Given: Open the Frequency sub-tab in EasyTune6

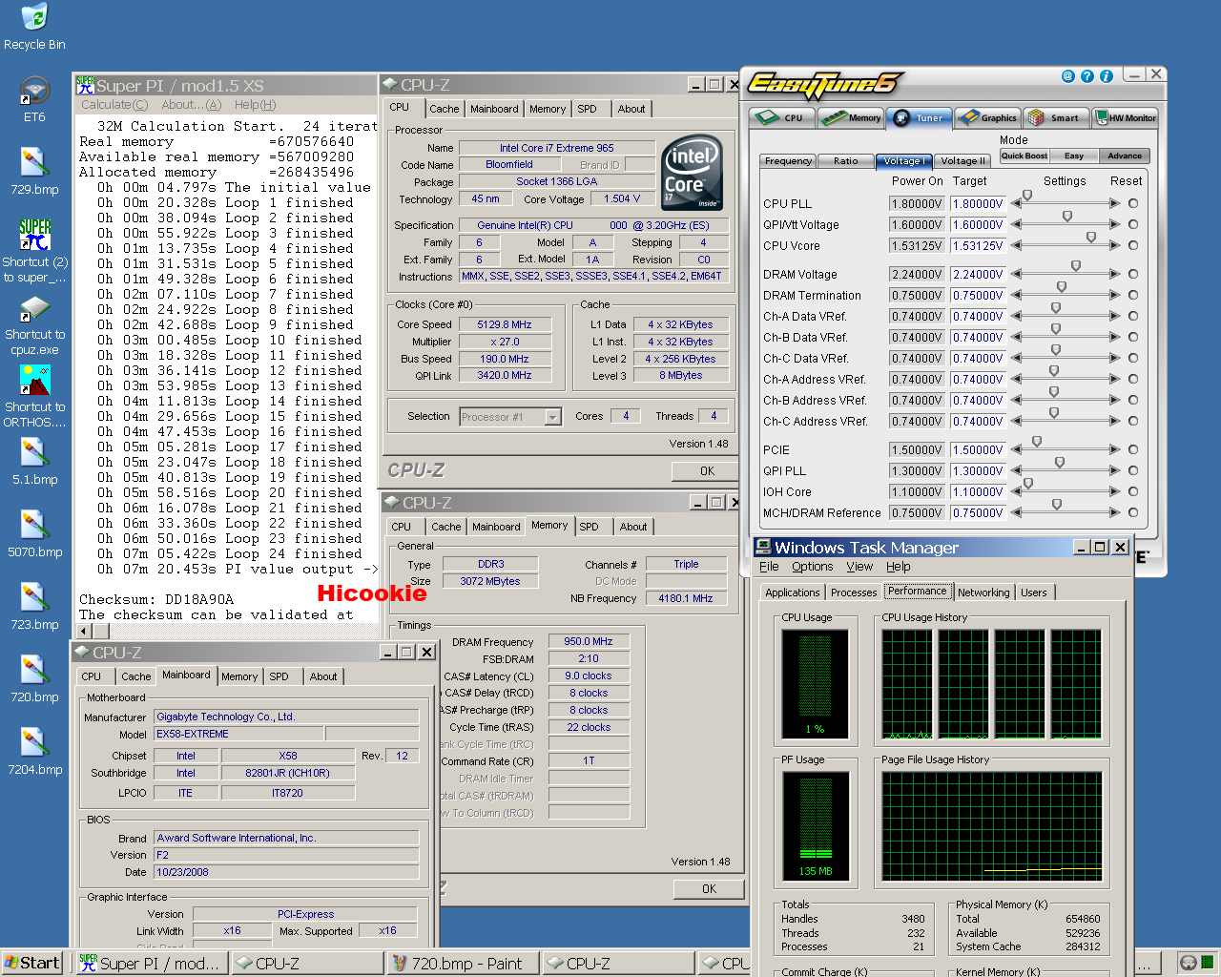Looking at the screenshot, I should click(x=788, y=161).
